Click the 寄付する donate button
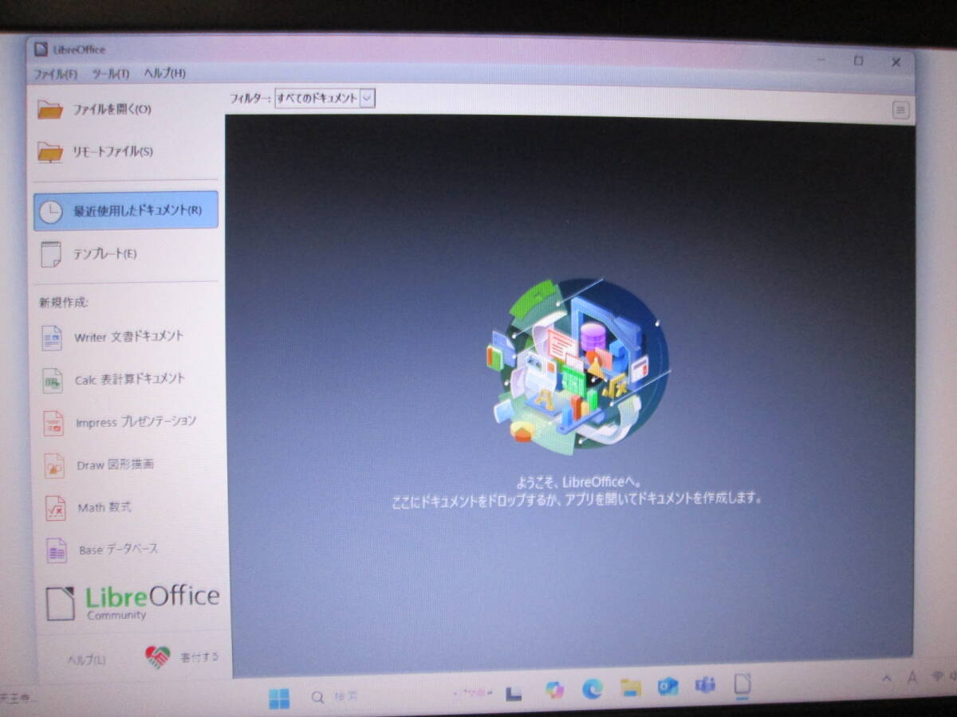The image size is (957, 717). tap(182, 657)
